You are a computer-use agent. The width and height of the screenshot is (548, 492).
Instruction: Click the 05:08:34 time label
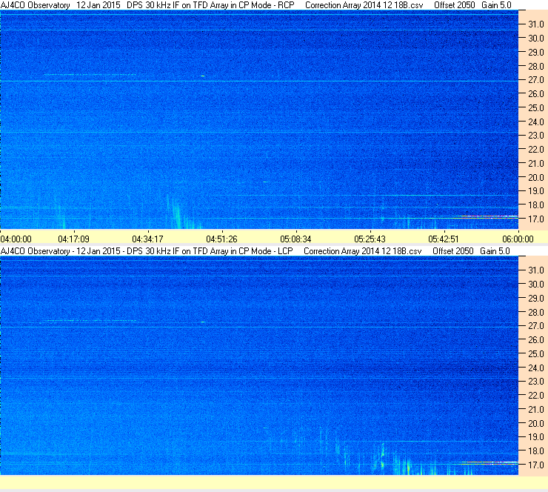[x=295, y=239]
